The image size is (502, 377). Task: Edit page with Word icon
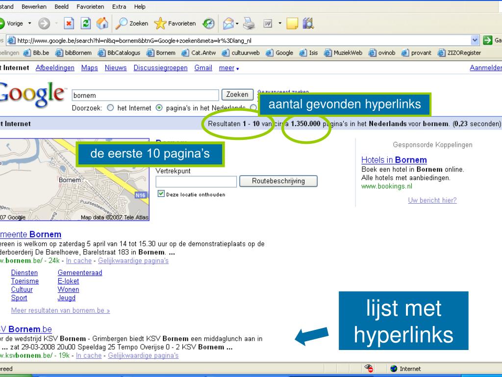[x=268, y=24]
